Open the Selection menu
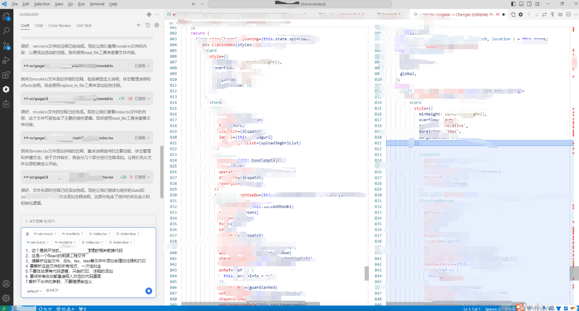 click(42, 4)
